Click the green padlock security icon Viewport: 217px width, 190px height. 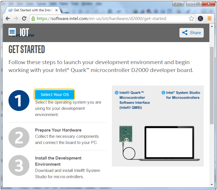click(x=33, y=19)
